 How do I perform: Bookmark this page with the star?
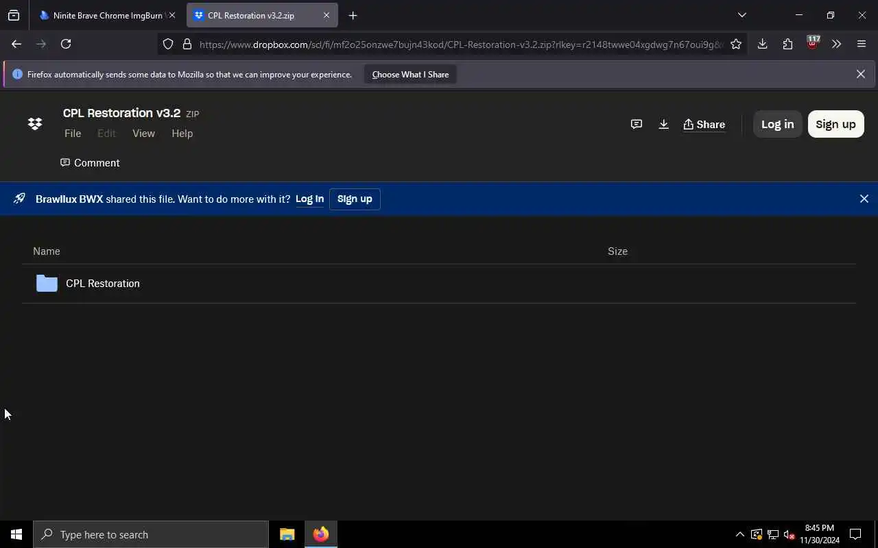click(x=736, y=44)
